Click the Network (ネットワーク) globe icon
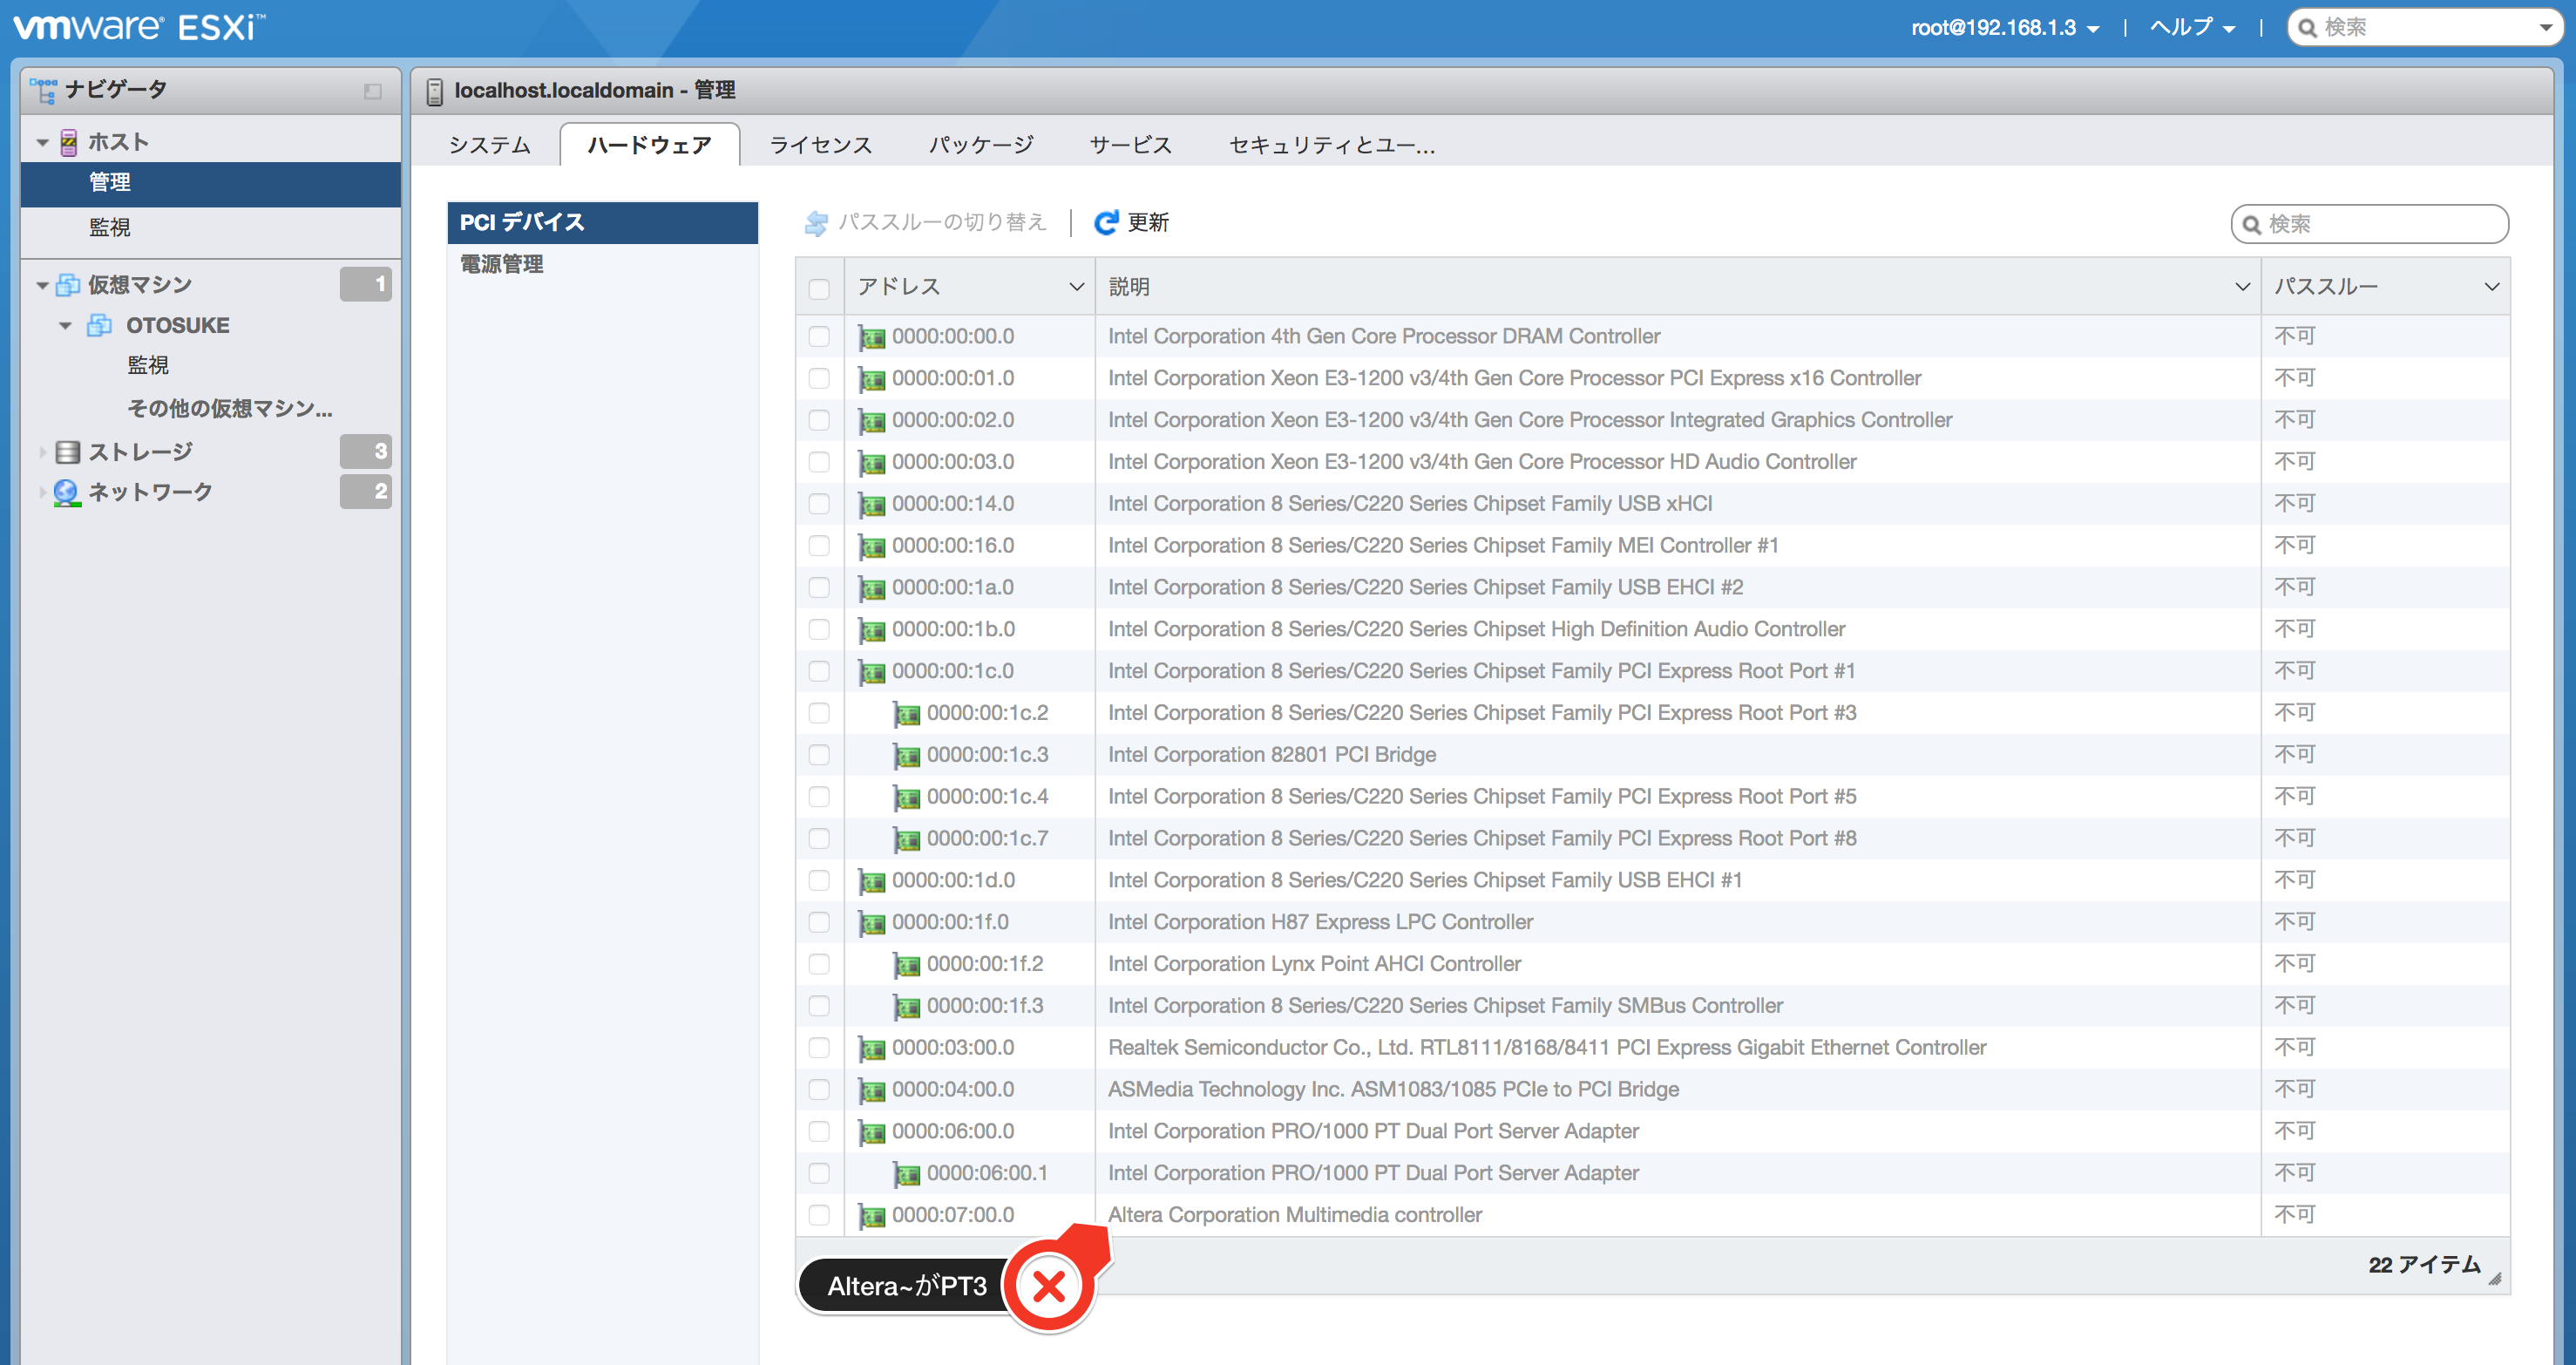This screenshot has height=1365, width=2576. (x=67, y=492)
